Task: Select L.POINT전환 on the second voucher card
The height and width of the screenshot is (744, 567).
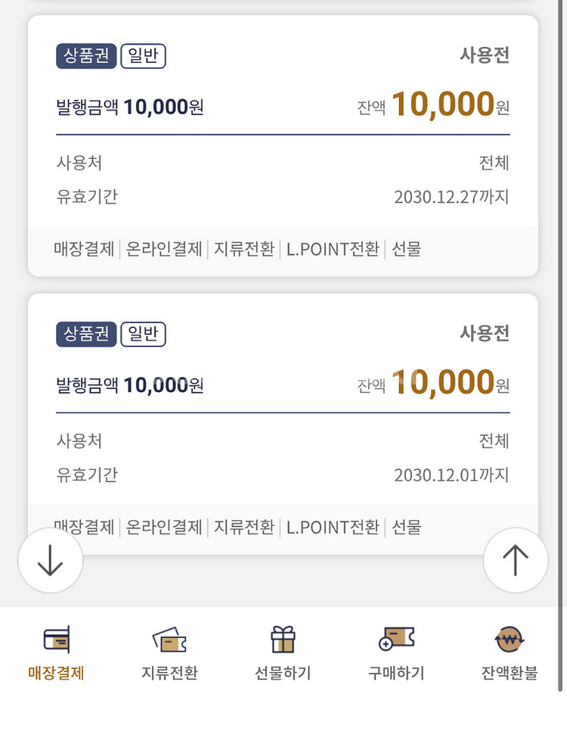Action: point(333,527)
